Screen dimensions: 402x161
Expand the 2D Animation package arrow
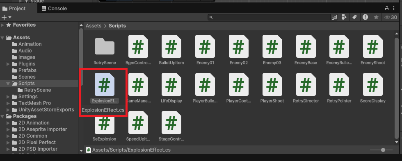point(8,123)
